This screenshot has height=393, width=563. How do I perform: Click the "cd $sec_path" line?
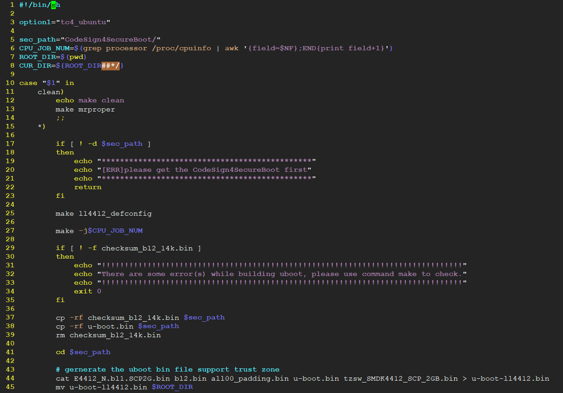(83, 352)
